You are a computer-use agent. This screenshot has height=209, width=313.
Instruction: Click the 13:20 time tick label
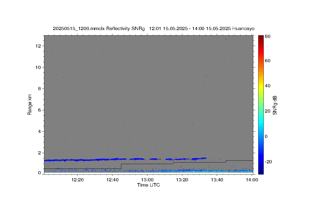click(x=182, y=180)
